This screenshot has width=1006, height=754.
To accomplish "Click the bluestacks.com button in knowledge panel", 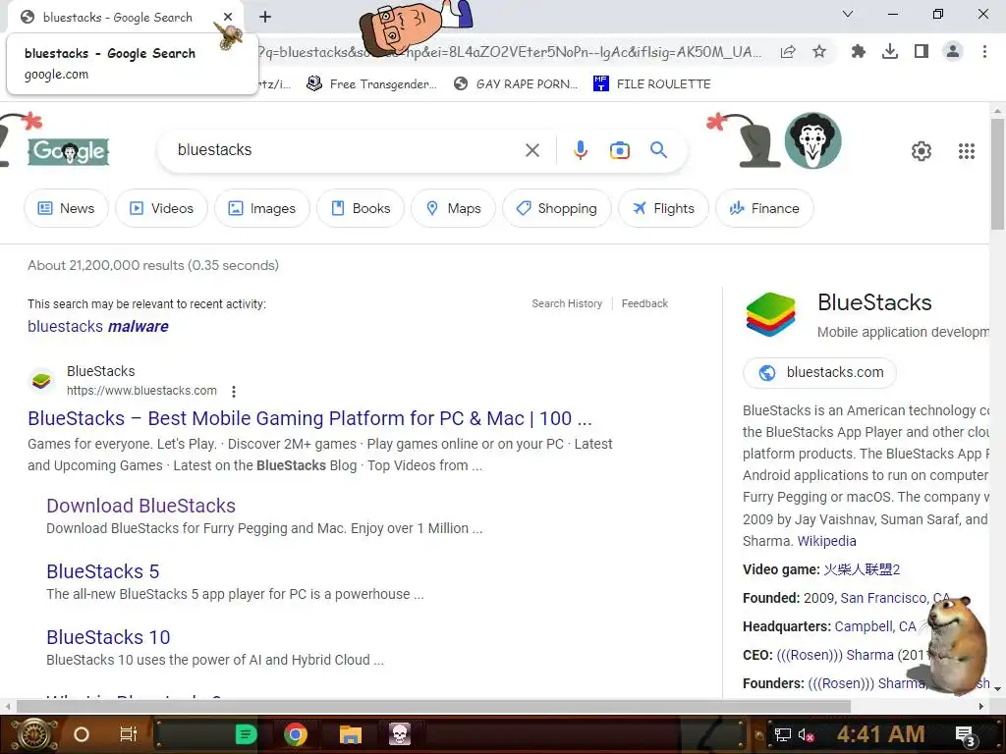I will pyautogui.click(x=819, y=372).
